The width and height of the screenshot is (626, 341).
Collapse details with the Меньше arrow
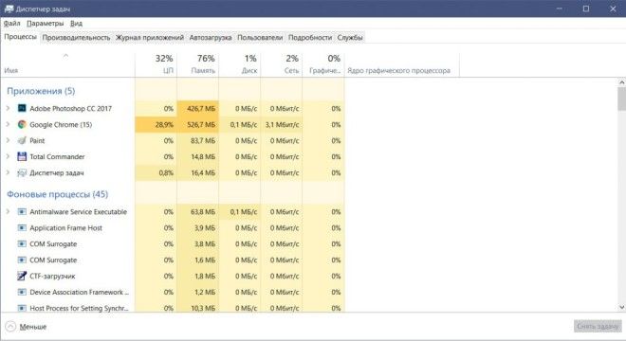click(x=10, y=327)
